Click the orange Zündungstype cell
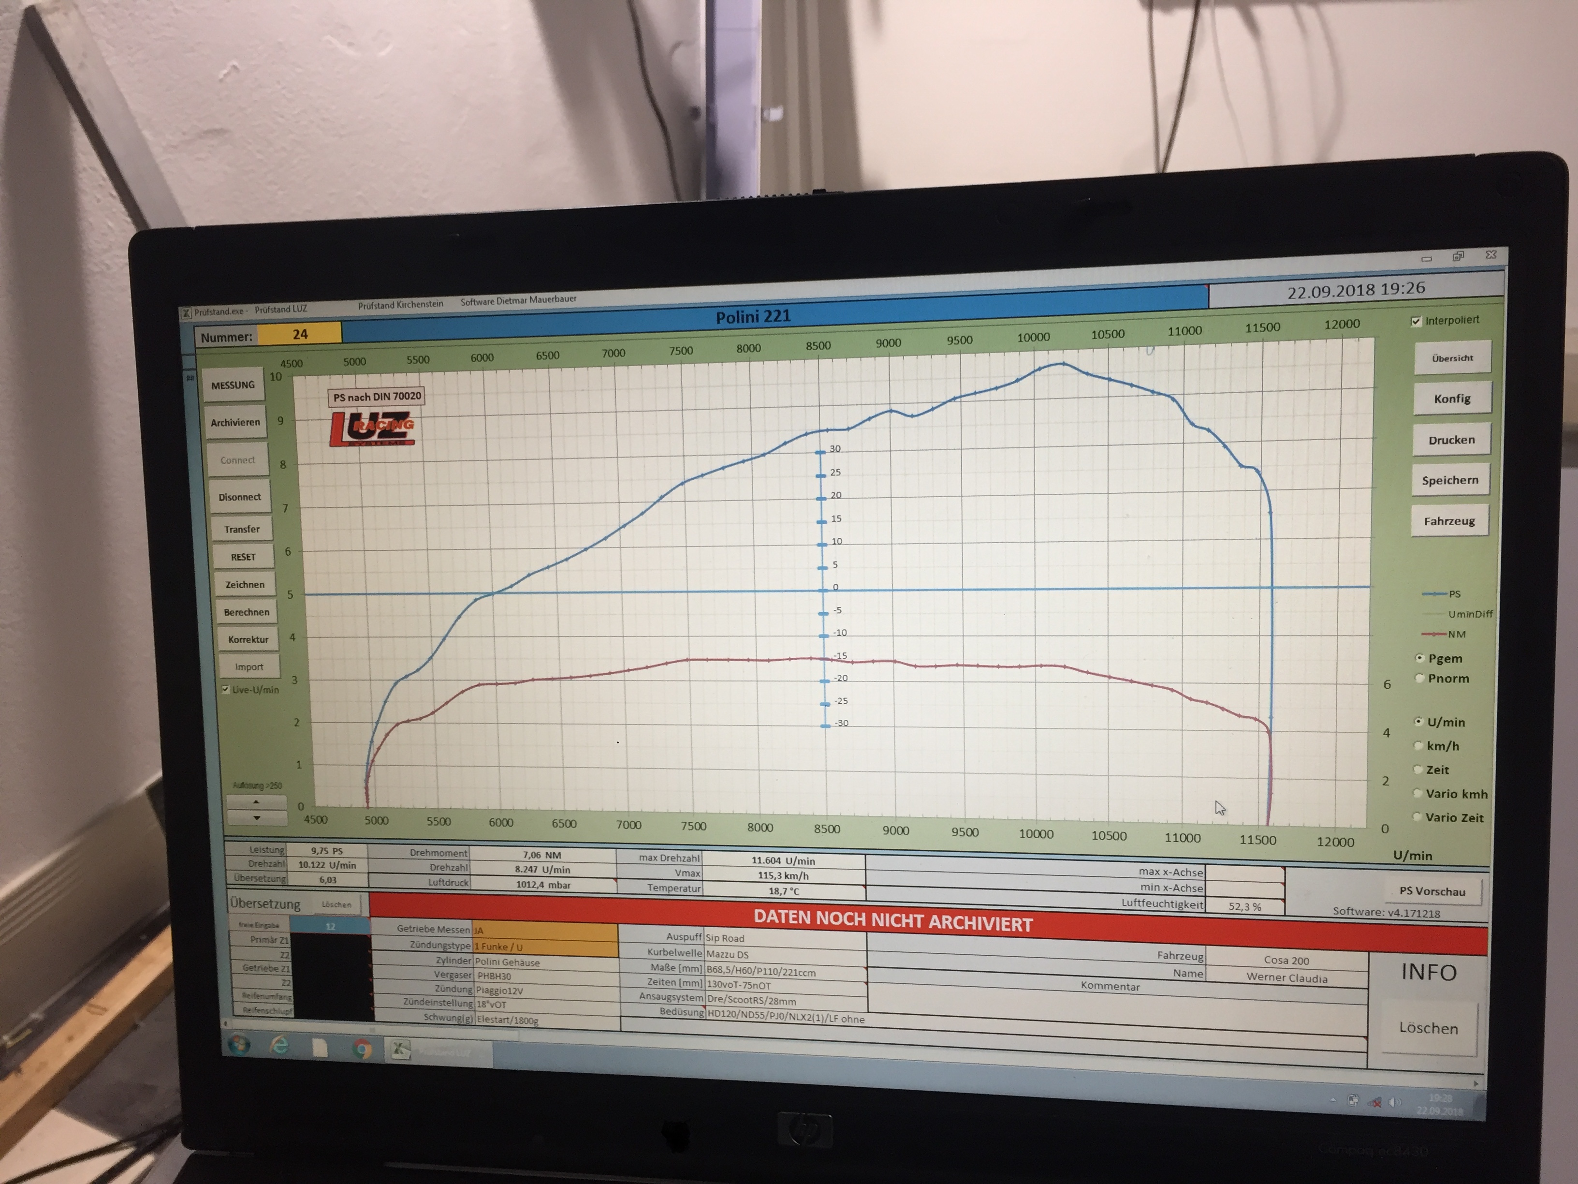Image resolution: width=1578 pixels, height=1184 pixels. click(545, 947)
